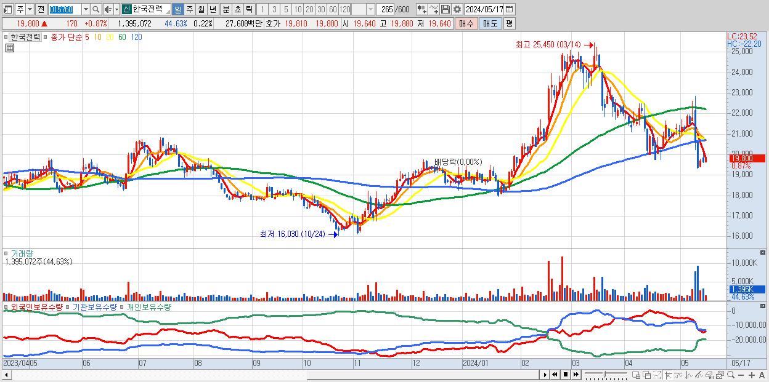This screenshot has width=769, height=382.
Task: Click the green 신 badge icon
Action: pos(126,9)
